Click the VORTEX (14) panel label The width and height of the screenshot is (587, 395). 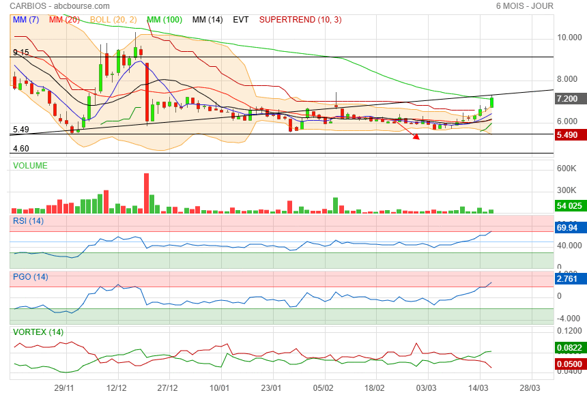38,332
